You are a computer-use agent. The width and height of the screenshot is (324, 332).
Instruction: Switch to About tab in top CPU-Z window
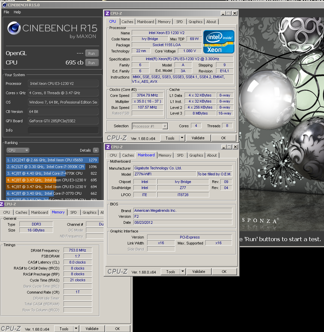coord(211,22)
